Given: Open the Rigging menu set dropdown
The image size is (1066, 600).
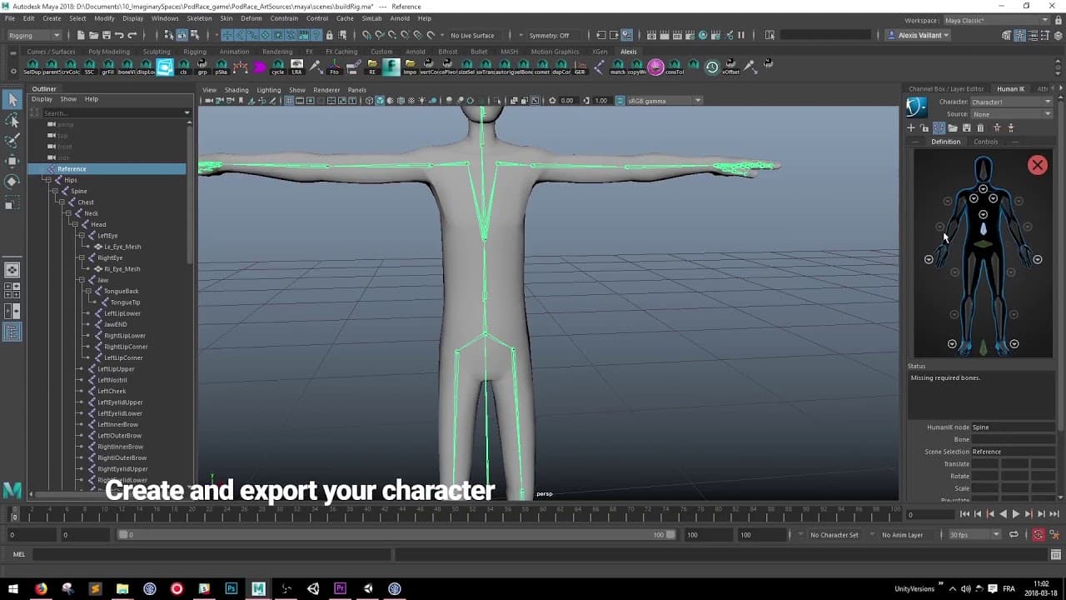Looking at the screenshot, I should [33, 35].
